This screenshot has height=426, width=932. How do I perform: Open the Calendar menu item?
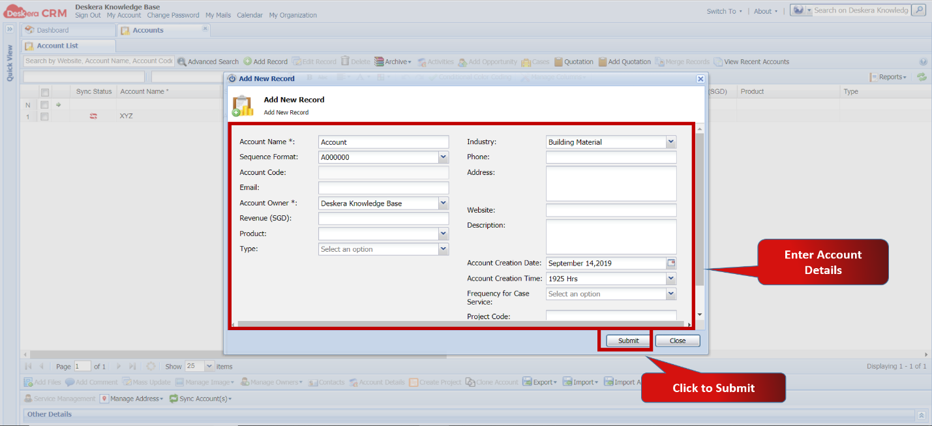point(250,14)
